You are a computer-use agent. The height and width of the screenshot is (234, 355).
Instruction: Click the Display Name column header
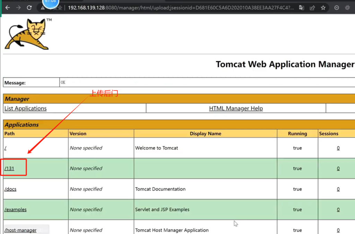coord(205,133)
